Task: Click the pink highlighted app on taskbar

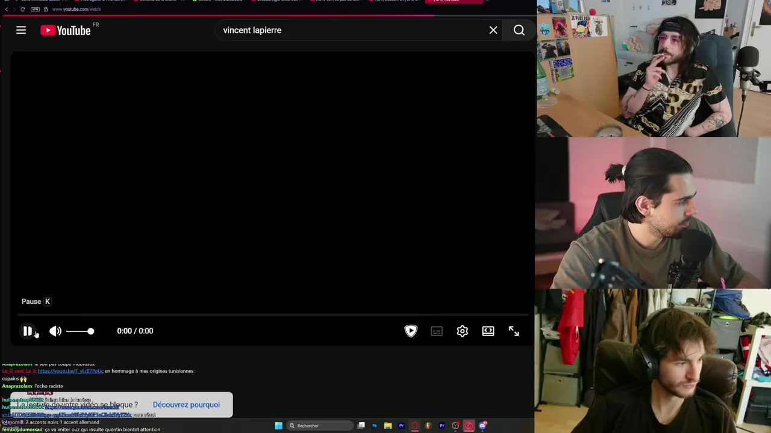Action: (469, 426)
